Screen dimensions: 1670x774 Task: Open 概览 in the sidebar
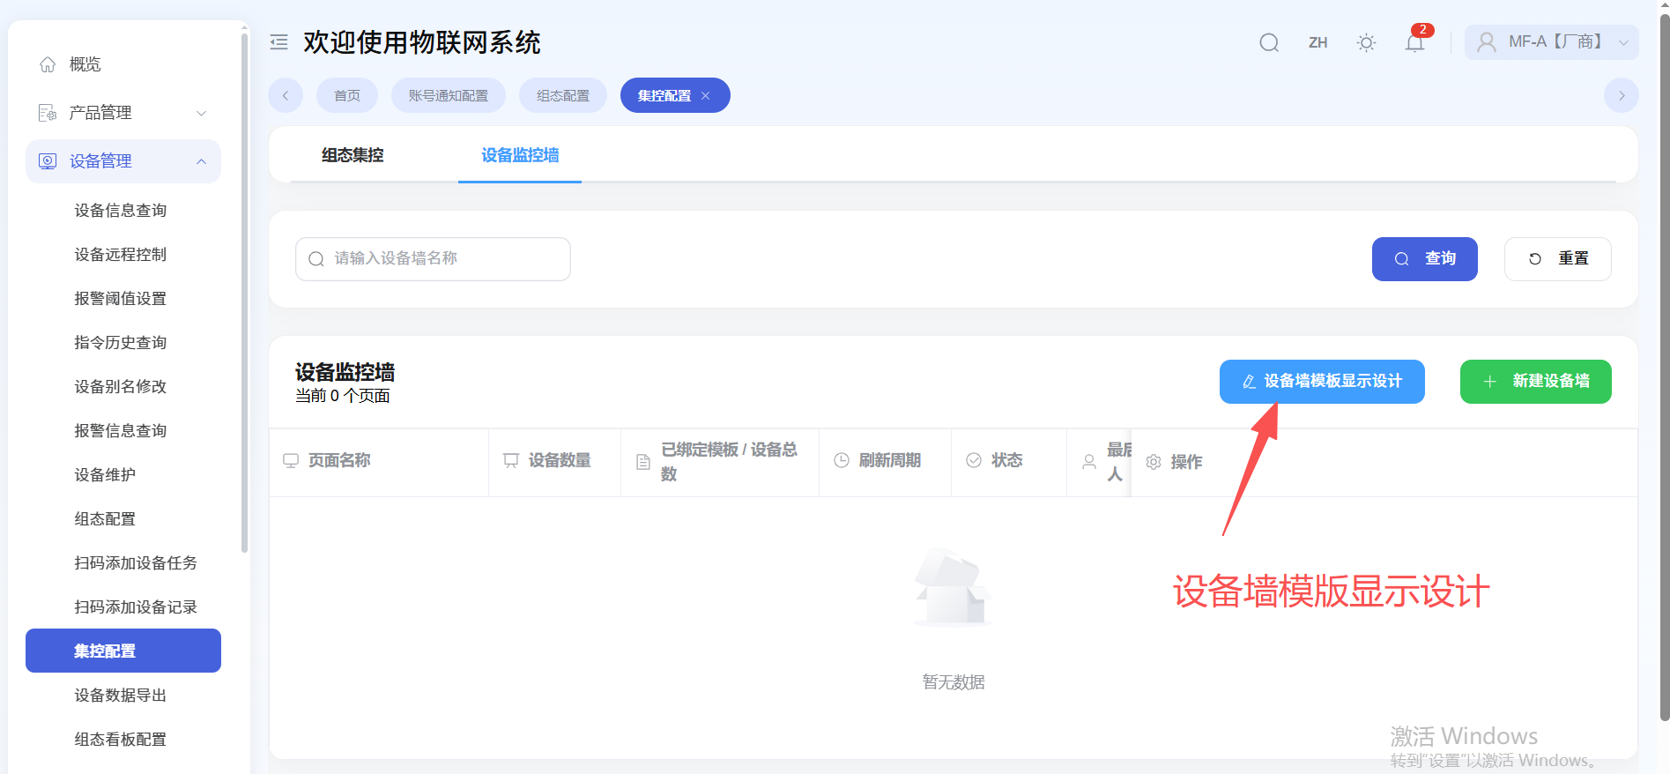pyautogui.click(x=123, y=64)
